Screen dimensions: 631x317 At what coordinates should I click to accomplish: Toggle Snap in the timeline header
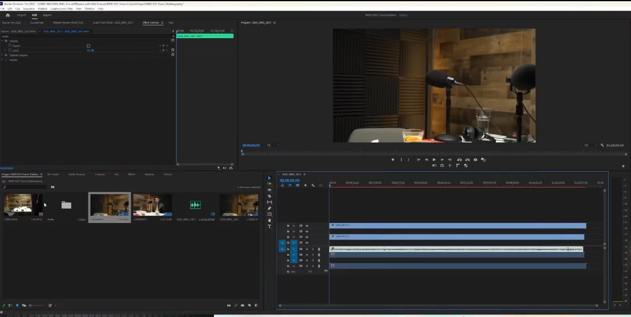(290, 186)
